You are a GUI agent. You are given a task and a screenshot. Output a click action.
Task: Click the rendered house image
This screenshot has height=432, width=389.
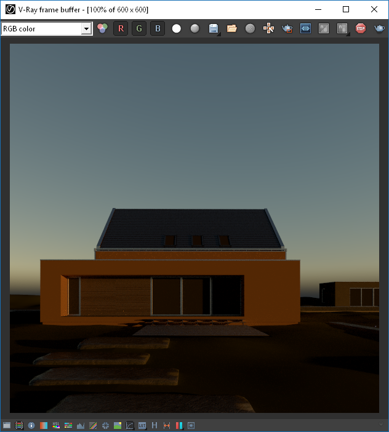coord(194,228)
